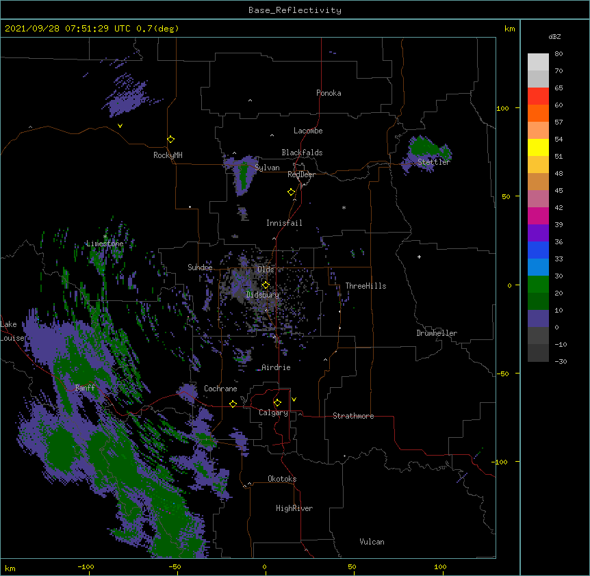Click the Olds town label
Screen dimensions: 590x576
pos(266,270)
